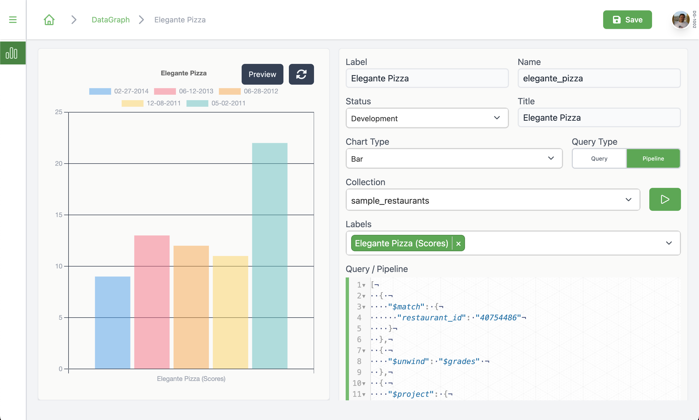Expand the Chart Type dropdown

454,158
